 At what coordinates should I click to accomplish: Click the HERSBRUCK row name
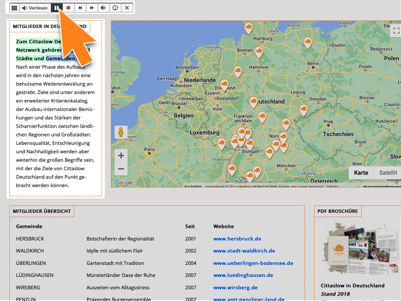point(30,239)
